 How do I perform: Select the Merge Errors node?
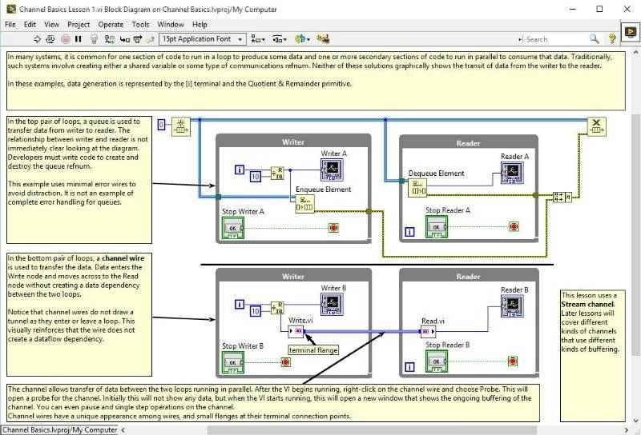(562, 197)
